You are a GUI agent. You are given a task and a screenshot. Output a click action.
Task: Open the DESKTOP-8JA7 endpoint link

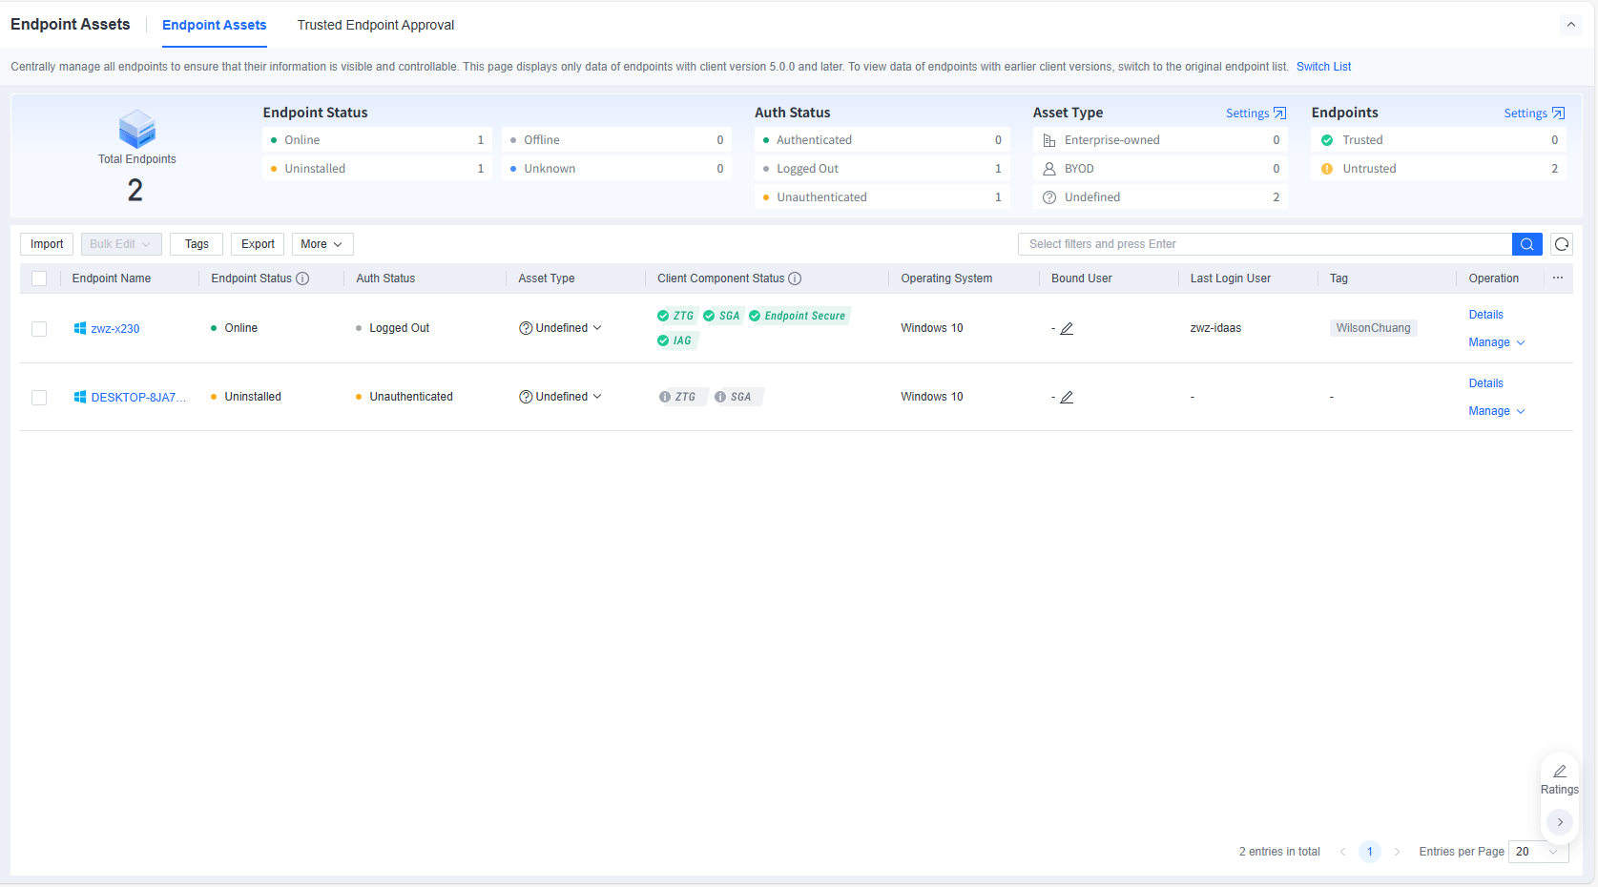pos(138,398)
